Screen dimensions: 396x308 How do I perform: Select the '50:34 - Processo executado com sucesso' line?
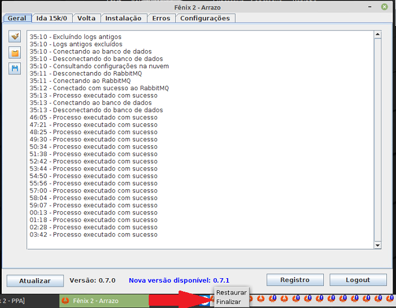tap(94, 146)
